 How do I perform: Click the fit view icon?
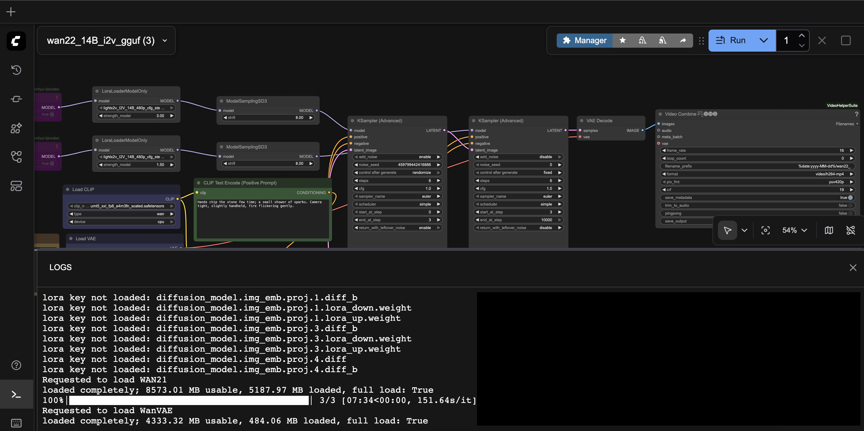pos(765,230)
